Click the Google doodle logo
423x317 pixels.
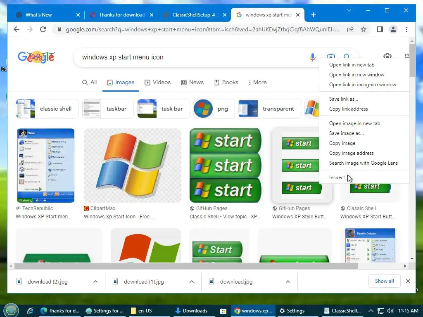(x=36, y=57)
